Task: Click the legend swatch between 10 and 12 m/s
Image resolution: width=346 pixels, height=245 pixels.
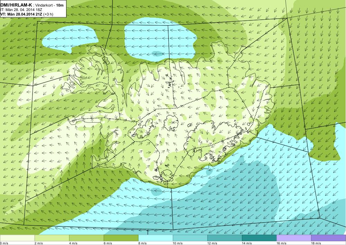Action: (190, 238)
